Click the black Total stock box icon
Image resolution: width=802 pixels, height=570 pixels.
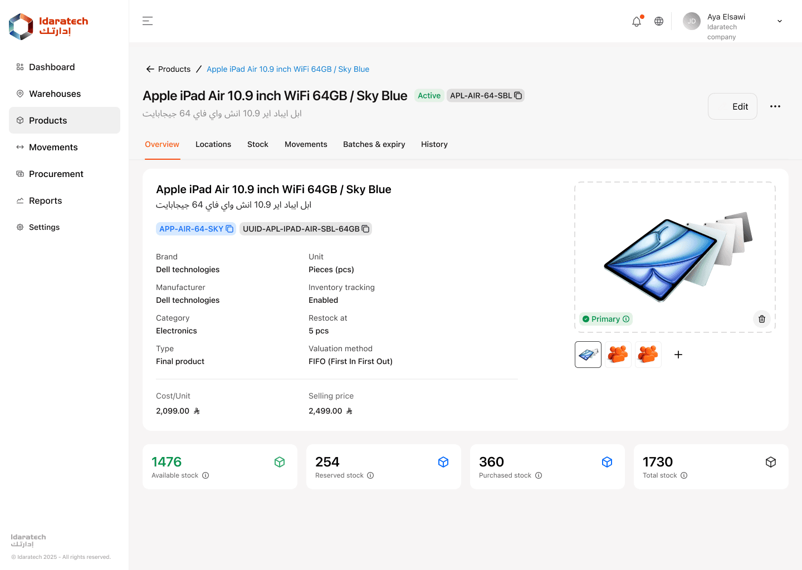[x=771, y=462]
